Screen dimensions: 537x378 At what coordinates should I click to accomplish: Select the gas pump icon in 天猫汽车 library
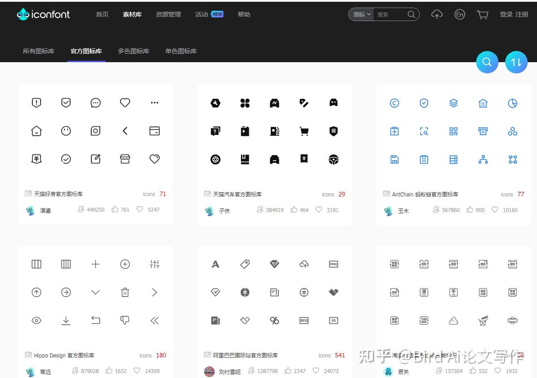pyautogui.click(x=275, y=131)
